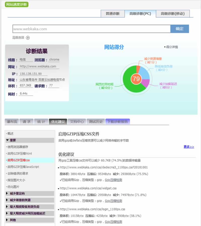This screenshot has height=226, width=201.
Task: Select 启用GZIP压缩JavaScript in sidebar
Action: 23,167
